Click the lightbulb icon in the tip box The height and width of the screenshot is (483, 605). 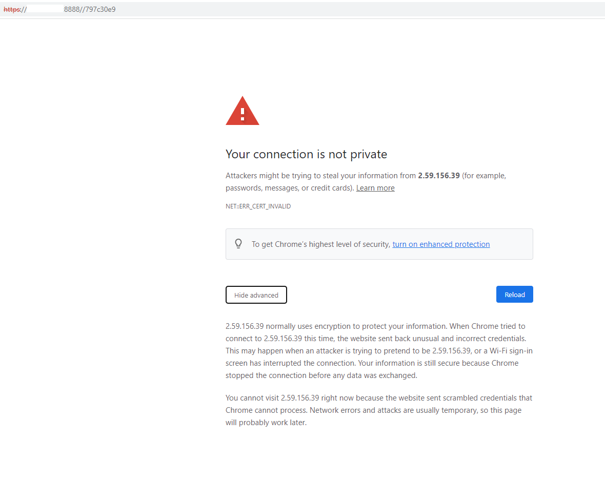(x=238, y=244)
